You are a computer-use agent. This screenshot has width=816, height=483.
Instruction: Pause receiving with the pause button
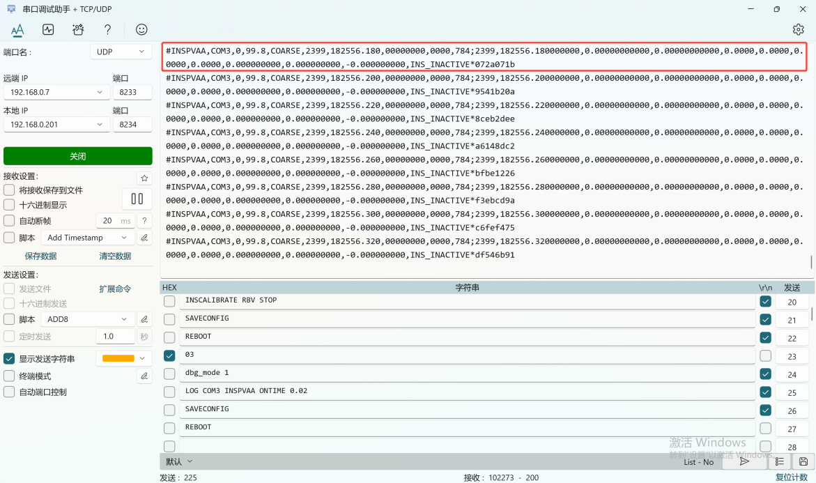[x=137, y=199]
